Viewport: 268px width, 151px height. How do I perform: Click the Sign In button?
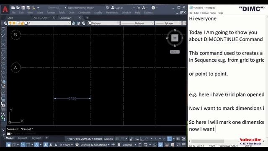pos(117,8)
